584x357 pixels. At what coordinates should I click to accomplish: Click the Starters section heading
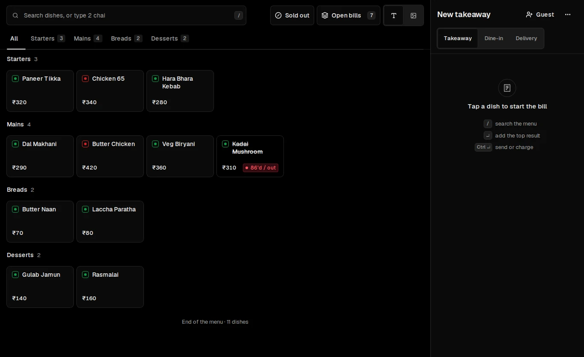coord(19,59)
